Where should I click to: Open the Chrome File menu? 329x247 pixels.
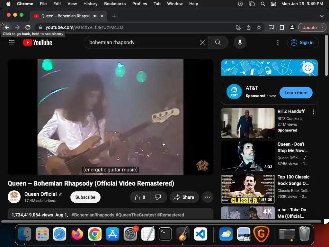click(43, 4)
